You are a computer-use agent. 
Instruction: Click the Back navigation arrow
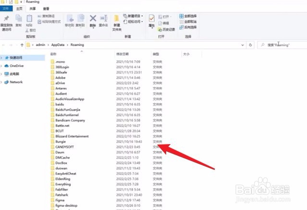coord(3,45)
